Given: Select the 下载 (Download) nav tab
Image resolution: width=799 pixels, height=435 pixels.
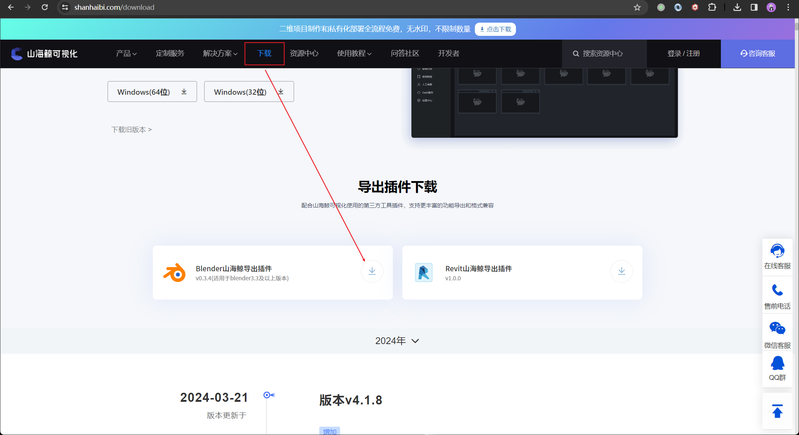Looking at the screenshot, I should pos(264,54).
